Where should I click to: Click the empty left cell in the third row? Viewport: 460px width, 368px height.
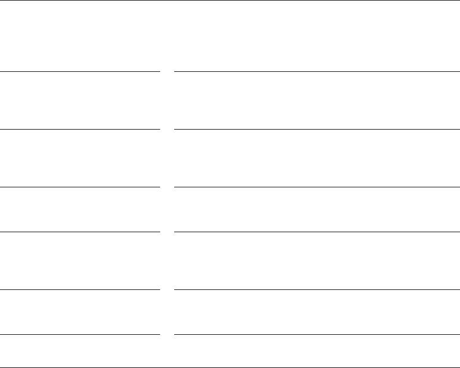coord(80,209)
